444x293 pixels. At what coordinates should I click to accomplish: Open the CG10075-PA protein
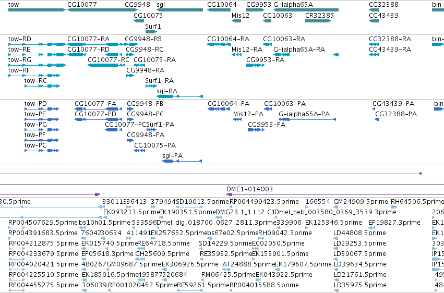[x=140, y=151]
